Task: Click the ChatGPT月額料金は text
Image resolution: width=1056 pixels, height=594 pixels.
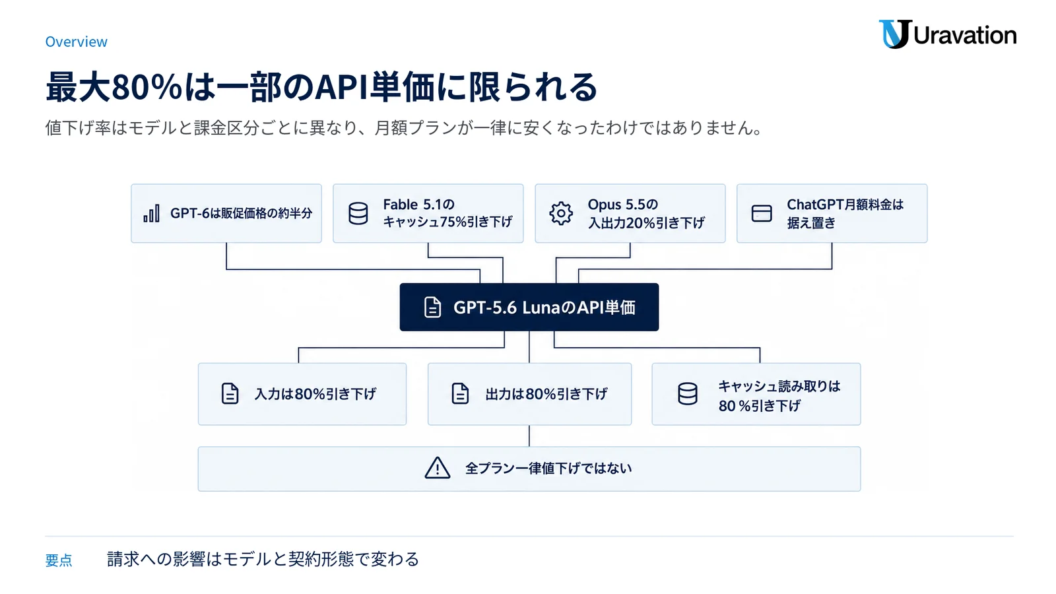Action: (x=845, y=205)
